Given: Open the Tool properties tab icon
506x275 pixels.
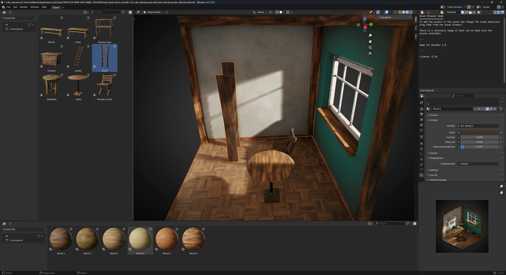Looking at the screenshot, I should pyautogui.click(x=421, y=102).
